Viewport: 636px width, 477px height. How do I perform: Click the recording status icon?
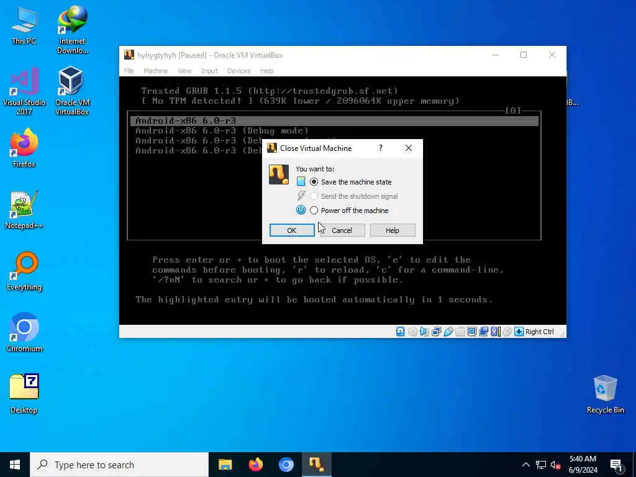click(483, 332)
